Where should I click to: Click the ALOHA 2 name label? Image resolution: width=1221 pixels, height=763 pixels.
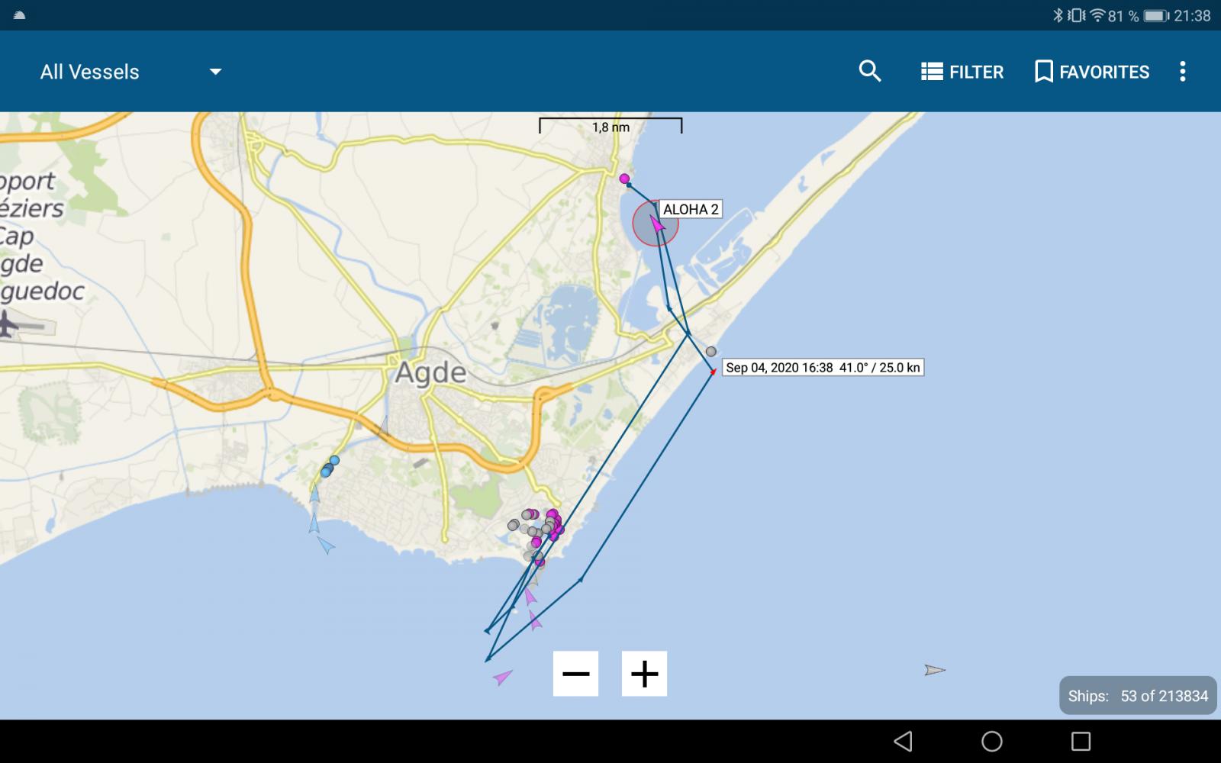click(691, 209)
